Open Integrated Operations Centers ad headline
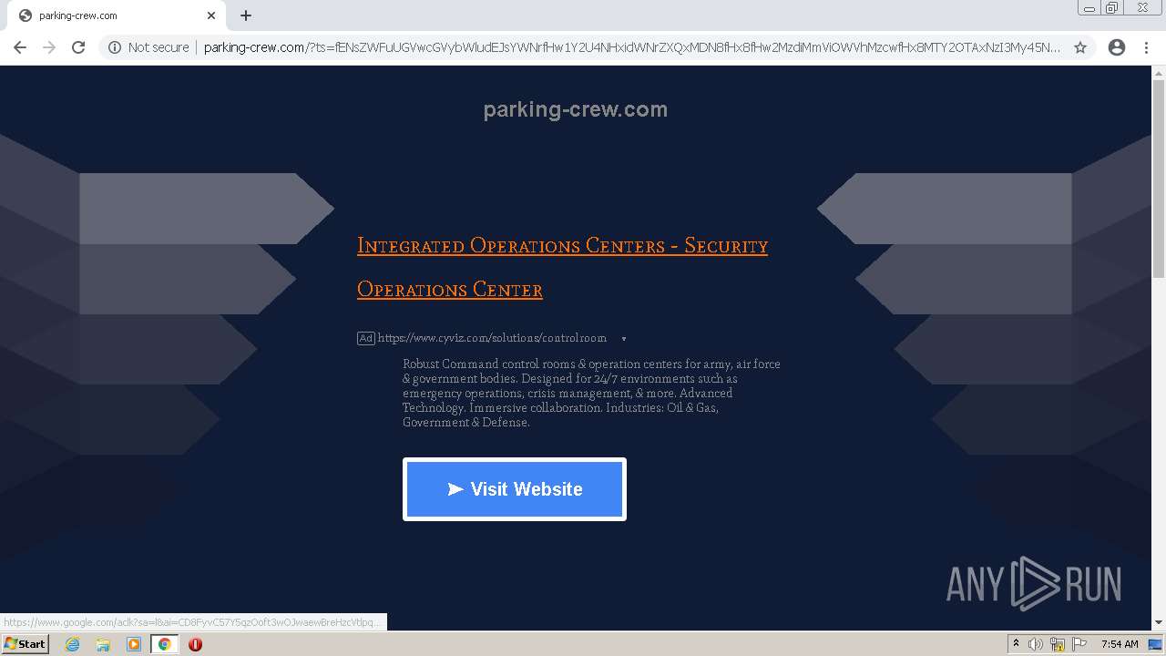Viewport: 1166px width, 656px height. click(562, 268)
